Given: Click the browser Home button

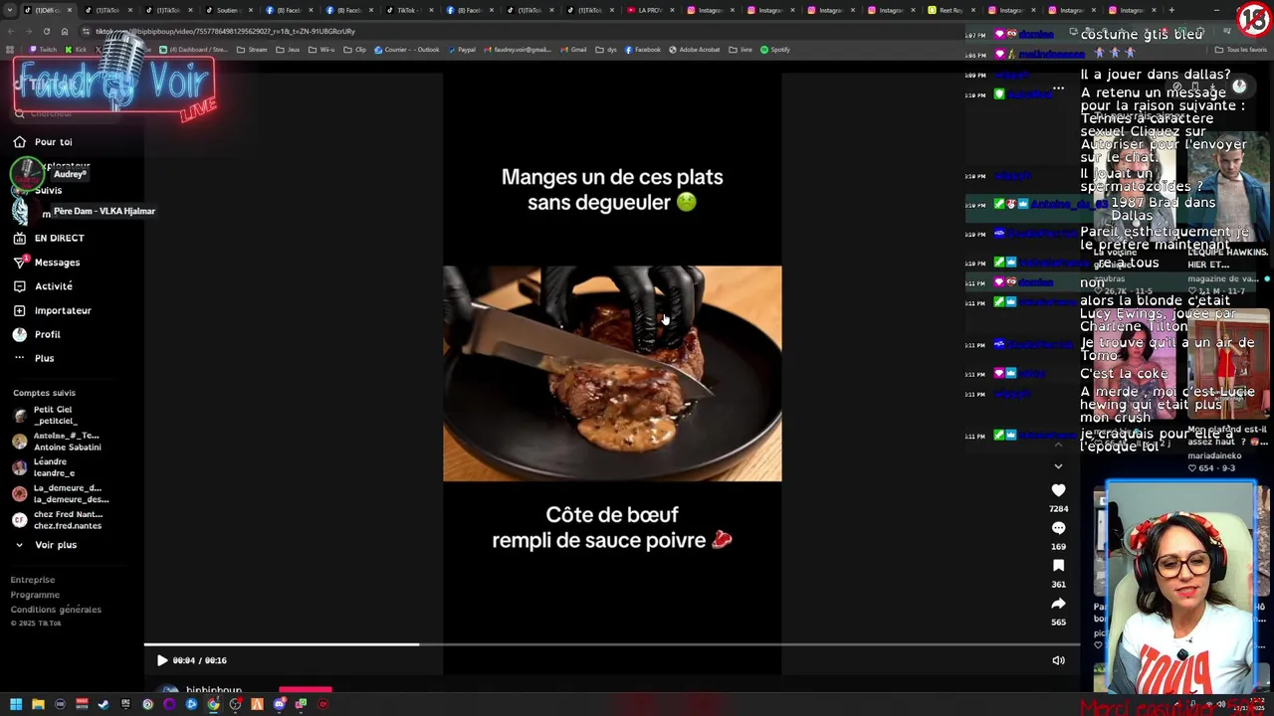Looking at the screenshot, I should [64, 31].
